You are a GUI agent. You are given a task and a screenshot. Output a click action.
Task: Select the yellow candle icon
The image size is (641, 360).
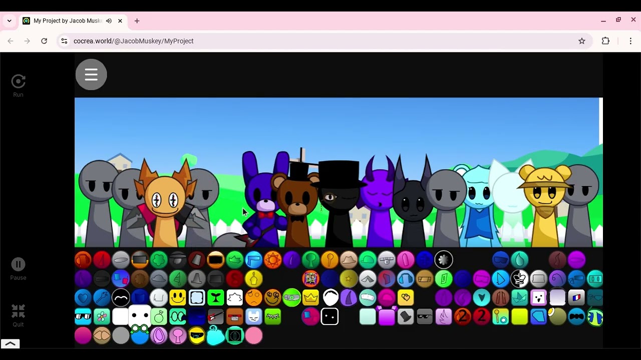[x=253, y=278]
